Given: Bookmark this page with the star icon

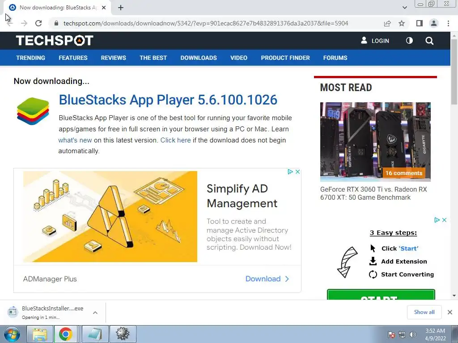Looking at the screenshot, I should [x=402, y=23].
